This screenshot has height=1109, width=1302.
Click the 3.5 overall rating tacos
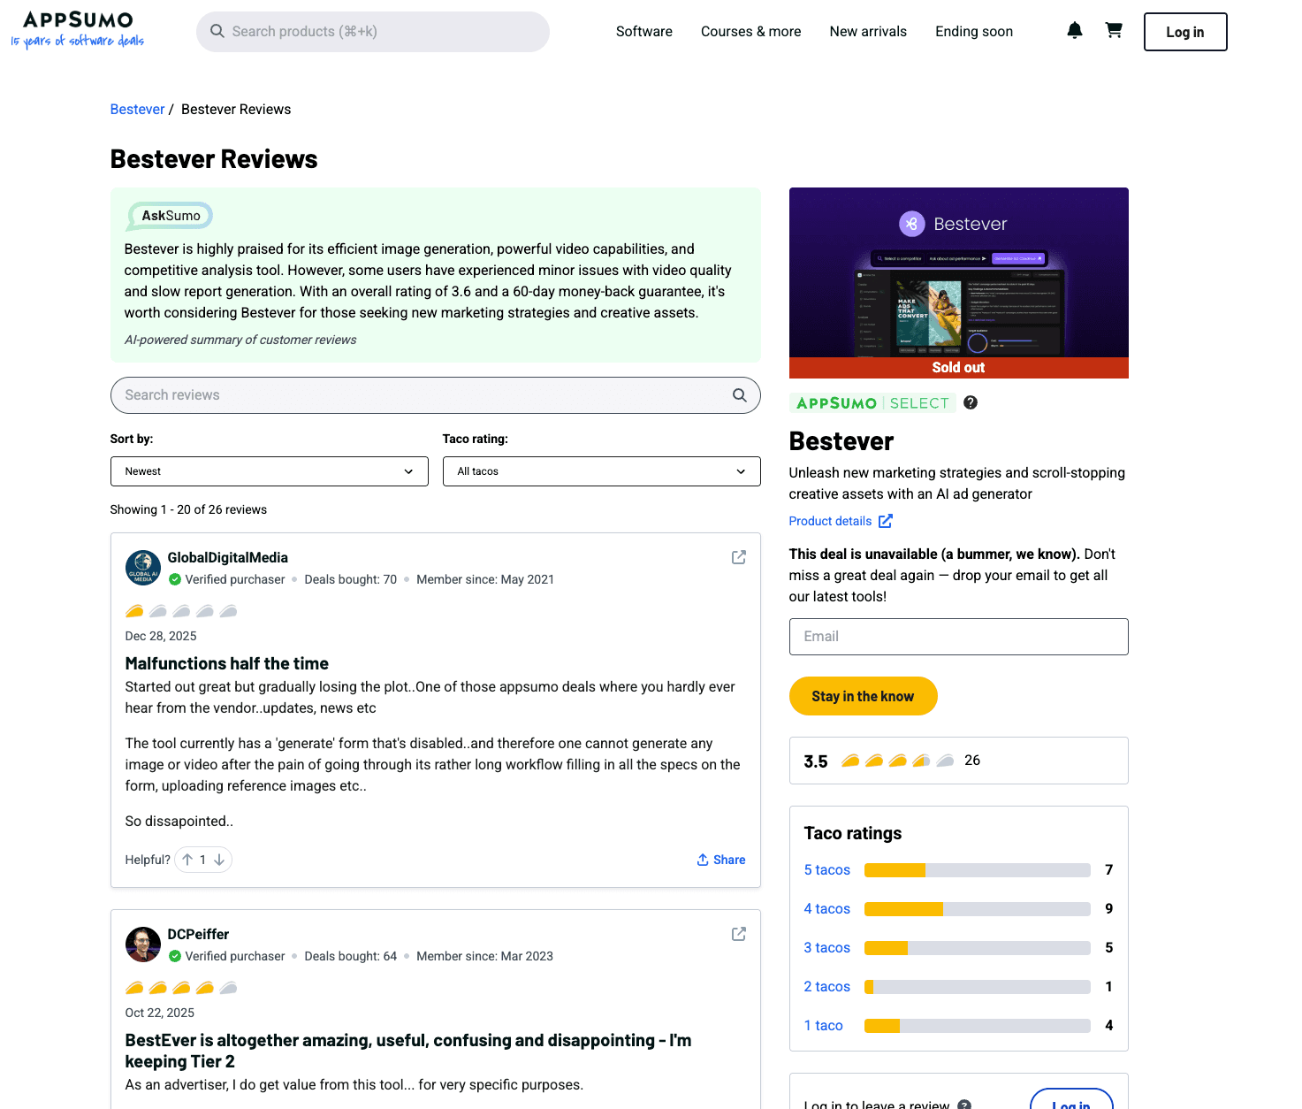(897, 761)
